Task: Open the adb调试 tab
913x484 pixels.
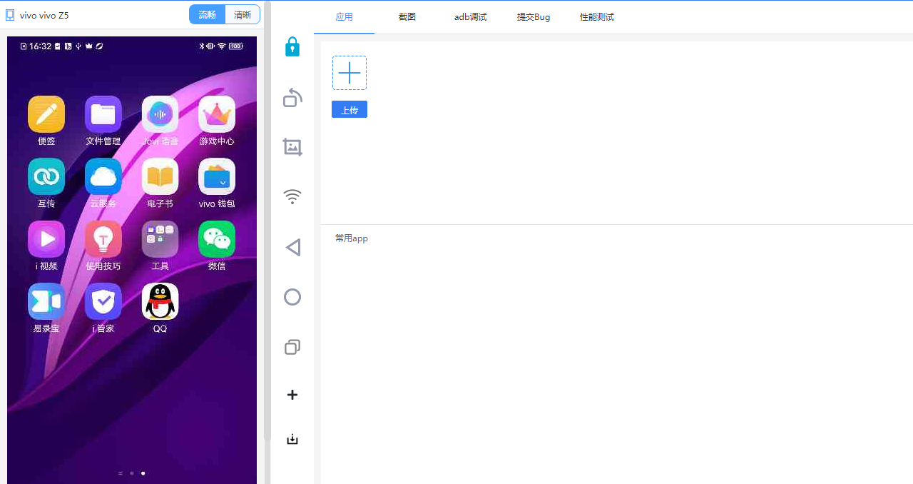Action: [470, 17]
